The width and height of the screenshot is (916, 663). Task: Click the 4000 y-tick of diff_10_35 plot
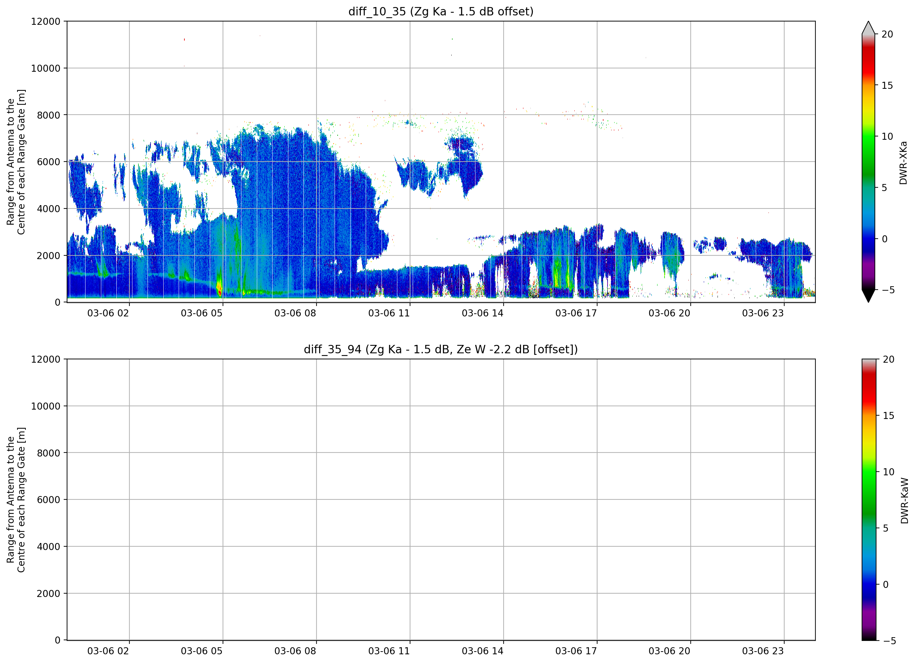point(49,209)
